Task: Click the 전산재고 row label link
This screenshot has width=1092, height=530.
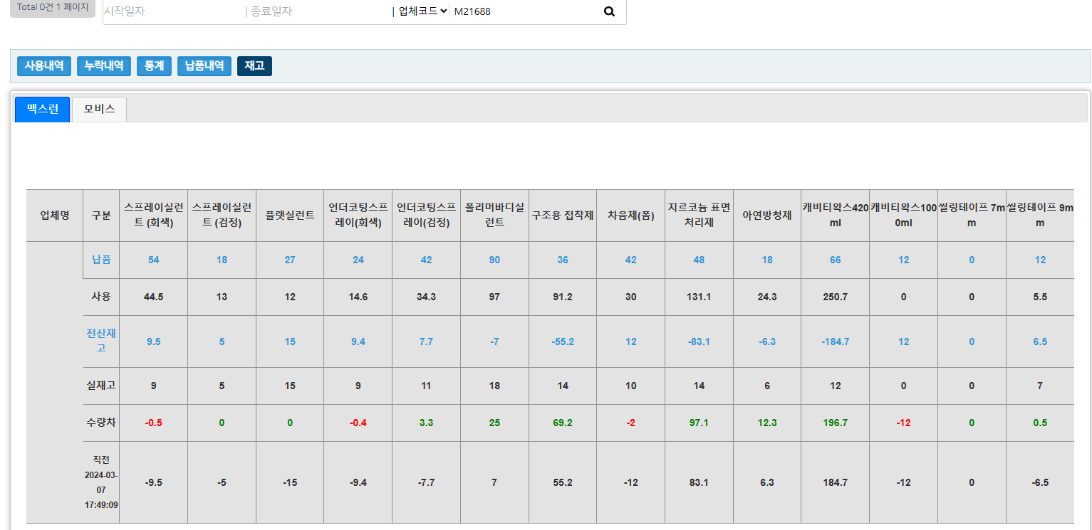Action: [101, 341]
